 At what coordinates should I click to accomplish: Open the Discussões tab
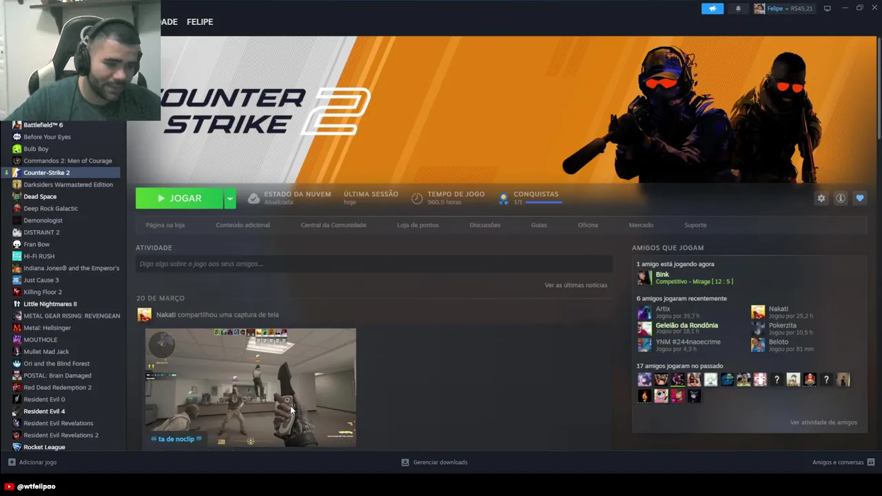pyautogui.click(x=485, y=225)
